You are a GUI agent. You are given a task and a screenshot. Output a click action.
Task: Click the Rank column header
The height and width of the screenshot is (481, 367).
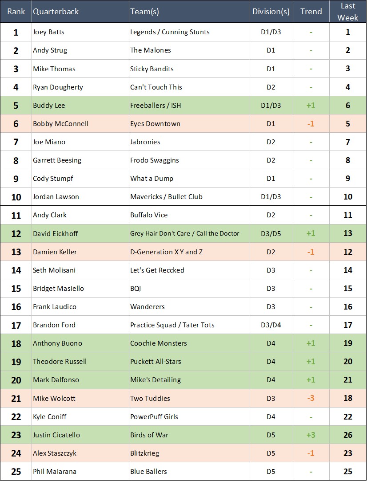pos(16,11)
